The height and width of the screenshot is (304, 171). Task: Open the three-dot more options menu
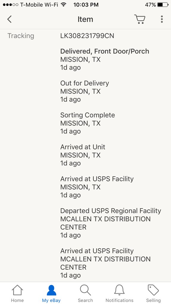(162, 19)
